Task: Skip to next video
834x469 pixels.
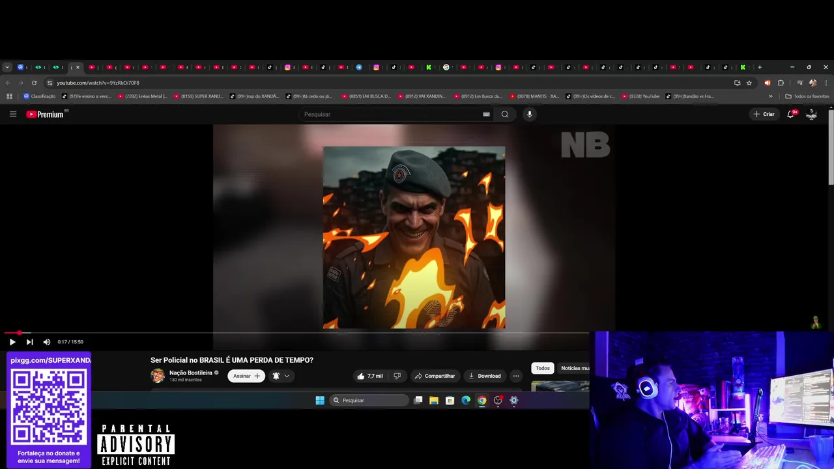Action: click(x=29, y=341)
